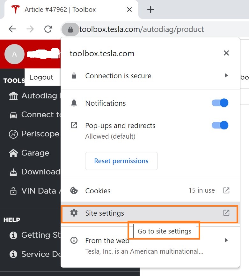Viewport: 249px width, 276px height.
Task: Click the Periscope icon in sidebar
Action: point(13,134)
